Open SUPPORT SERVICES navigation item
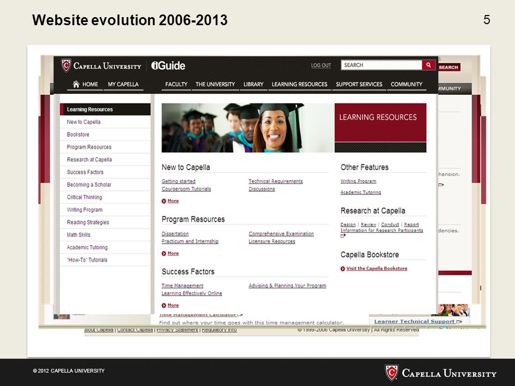Image resolution: width=515 pixels, height=386 pixels. click(359, 84)
